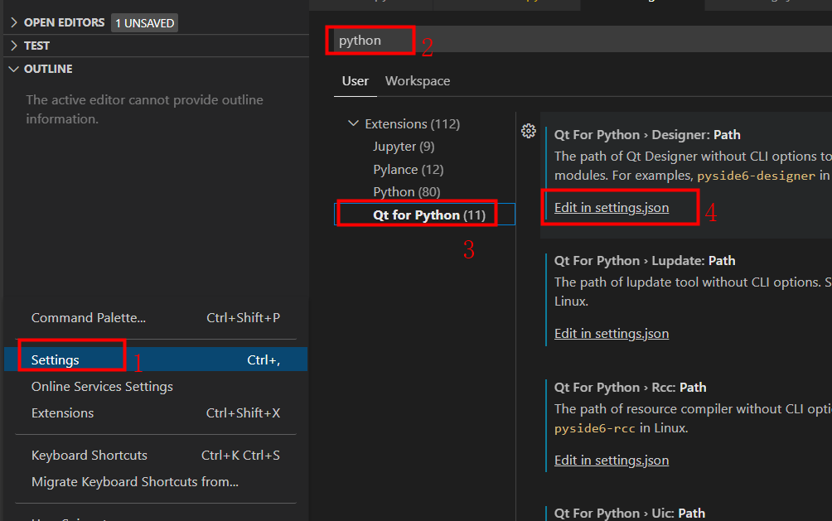Open the Command Palette
The height and width of the screenshot is (521, 832).
click(x=88, y=317)
